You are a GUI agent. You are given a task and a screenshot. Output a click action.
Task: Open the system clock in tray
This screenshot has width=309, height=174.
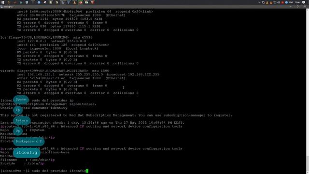point(297,2)
